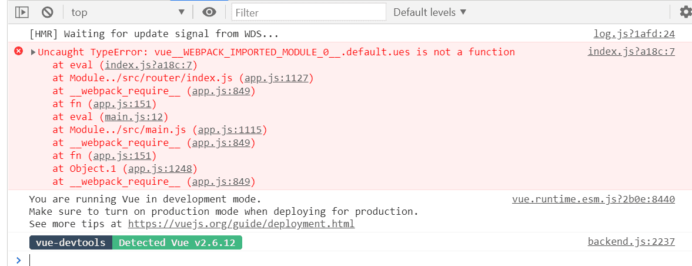Open the log.js?1afd:24 source link
692x266 pixels.
click(634, 34)
